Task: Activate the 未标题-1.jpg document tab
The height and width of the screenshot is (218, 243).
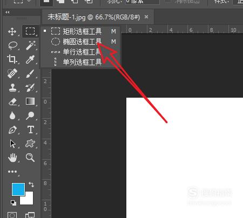Action: point(93,17)
